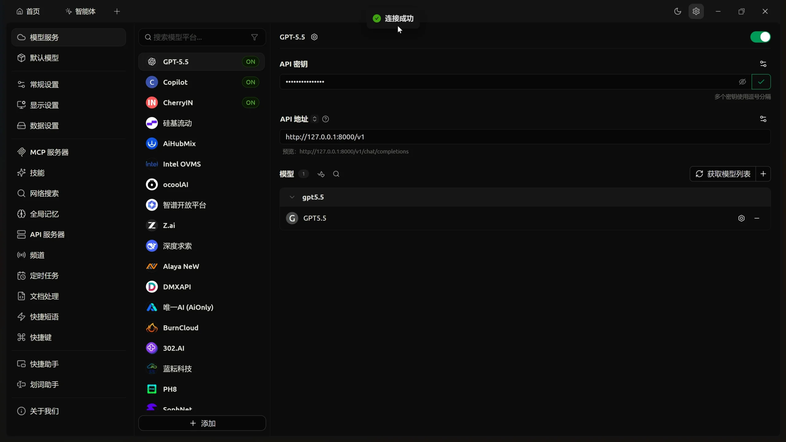Select 深度求索 provider

point(201,246)
